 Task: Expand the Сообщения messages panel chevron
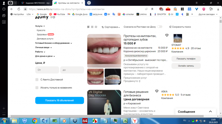pyautogui.click(x=210, y=111)
